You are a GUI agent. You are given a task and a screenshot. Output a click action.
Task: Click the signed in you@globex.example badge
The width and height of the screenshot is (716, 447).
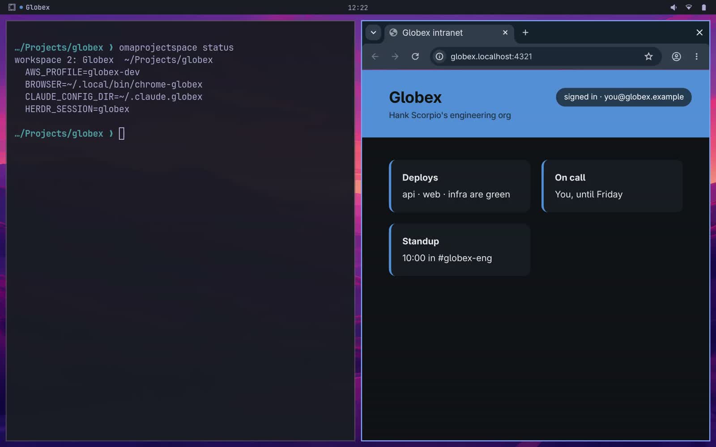623,97
